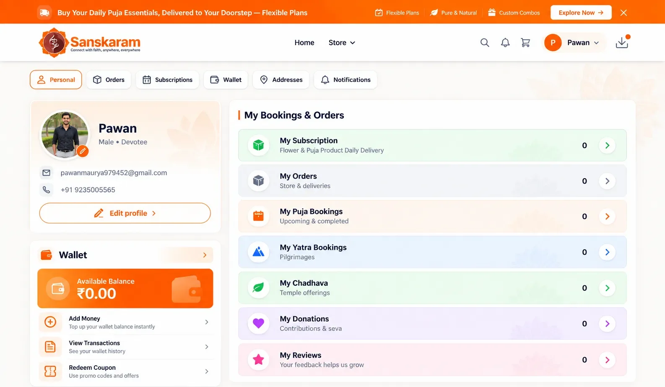This screenshot has width=665, height=387.
Task: Open My Orders with its arrow
Action: click(x=607, y=181)
